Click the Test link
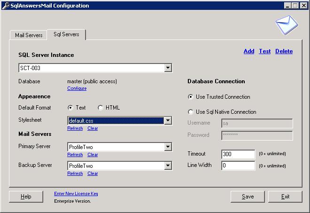The height and width of the screenshot is (213, 310). click(265, 51)
